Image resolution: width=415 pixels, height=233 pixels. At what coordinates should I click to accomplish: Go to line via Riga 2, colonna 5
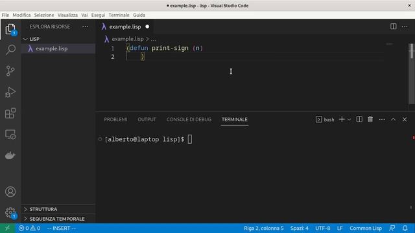264,228
